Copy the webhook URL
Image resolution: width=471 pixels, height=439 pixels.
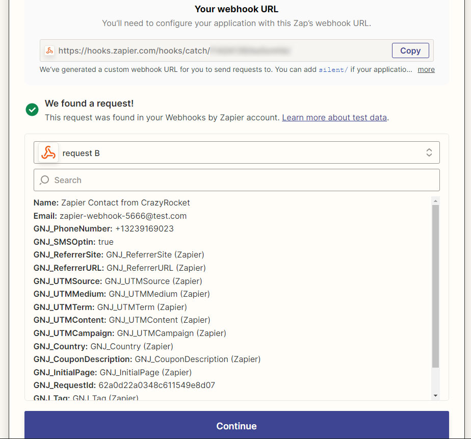410,50
